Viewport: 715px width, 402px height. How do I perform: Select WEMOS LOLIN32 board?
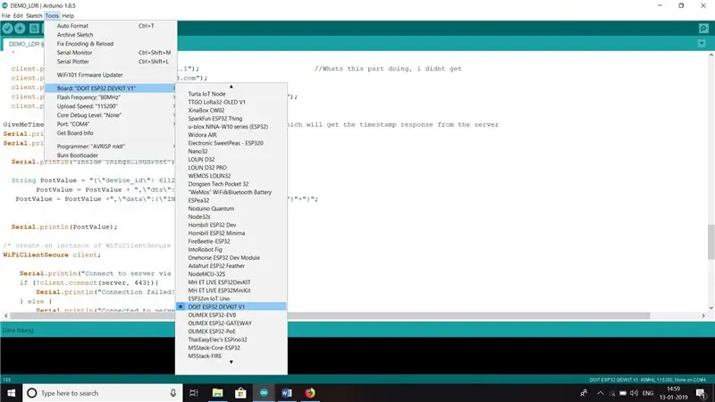(231, 176)
